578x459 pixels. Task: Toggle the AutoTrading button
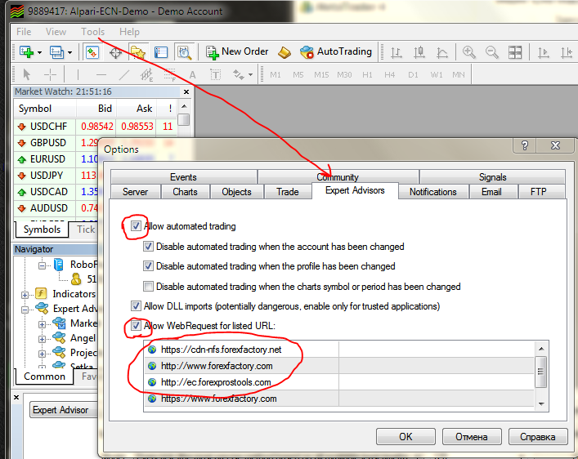tap(336, 52)
